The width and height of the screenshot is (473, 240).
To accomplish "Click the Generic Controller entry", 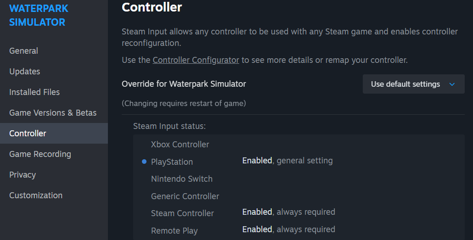I will pyautogui.click(x=185, y=196).
